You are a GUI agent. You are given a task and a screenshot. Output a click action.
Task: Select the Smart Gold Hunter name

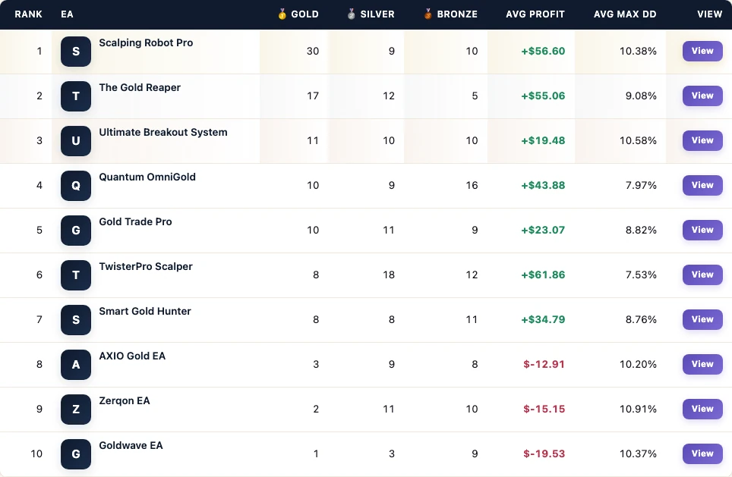(x=145, y=312)
